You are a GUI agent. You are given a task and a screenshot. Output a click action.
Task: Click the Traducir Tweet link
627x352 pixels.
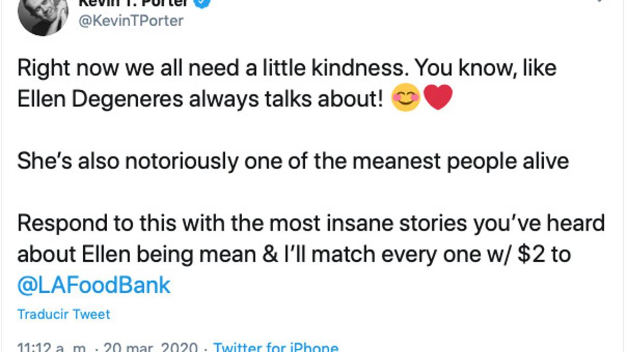coord(64,314)
